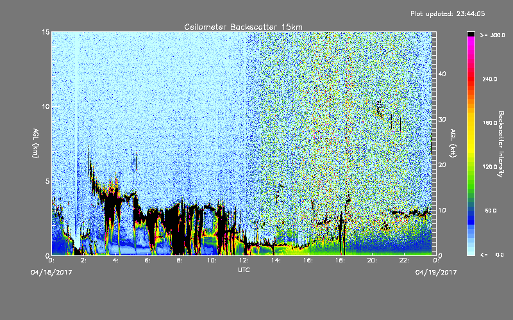513x320 pixels.
Task: Click the '4:' hour tick on time axis
Action: (x=115, y=260)
